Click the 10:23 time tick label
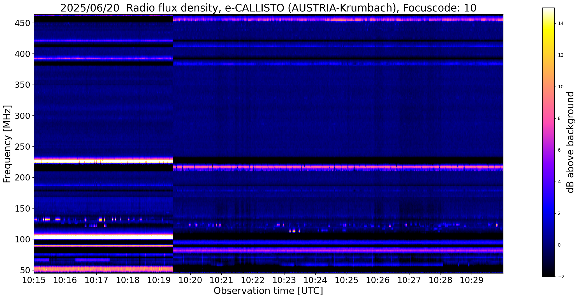 coord(284,280)
